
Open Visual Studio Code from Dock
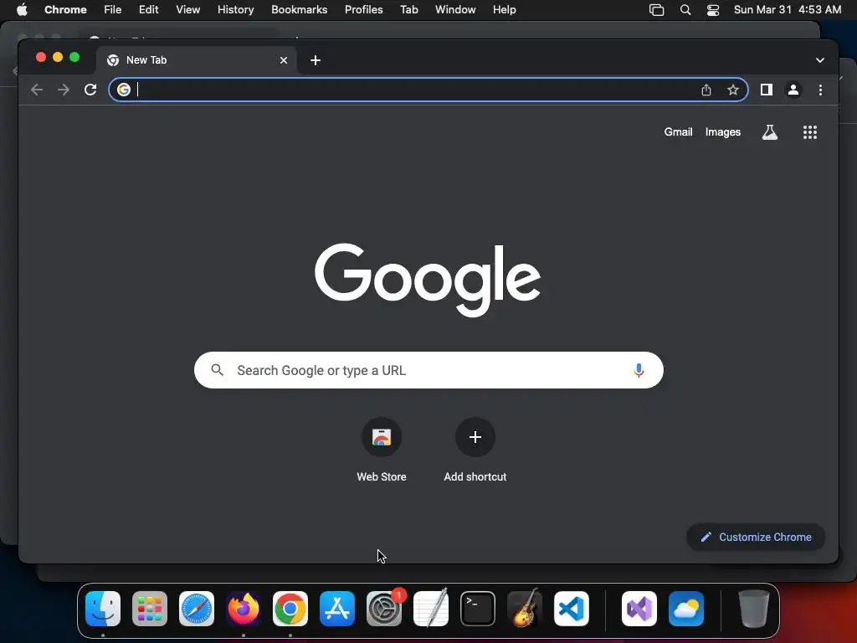point(572,608)
